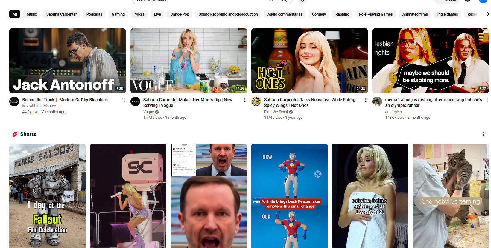Watch the '1 day at the Fallout Fan Celebration' short

coord(47,196)
